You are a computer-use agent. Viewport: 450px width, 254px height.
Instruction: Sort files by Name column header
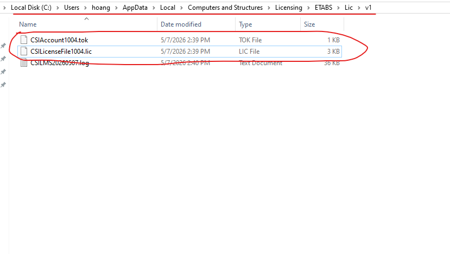click(x=28, y=24)
